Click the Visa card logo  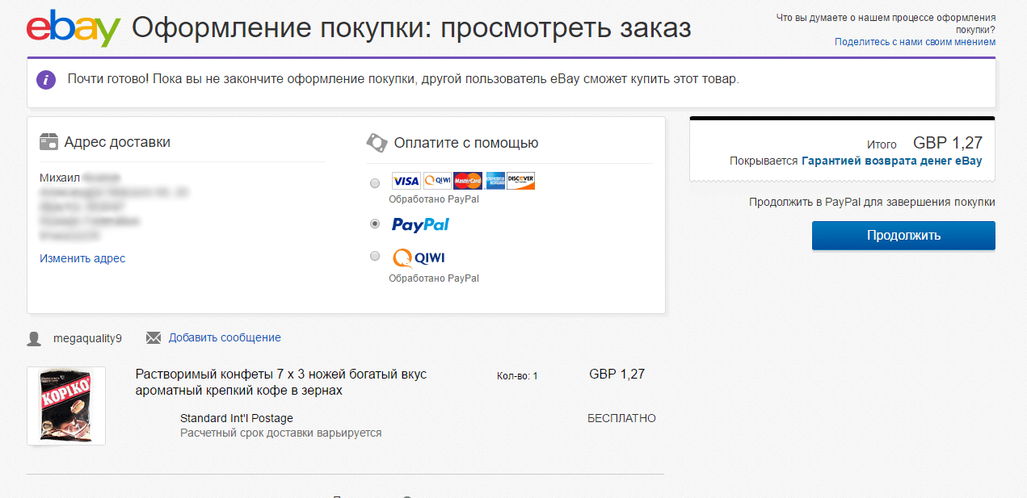[x=406, y=181]
